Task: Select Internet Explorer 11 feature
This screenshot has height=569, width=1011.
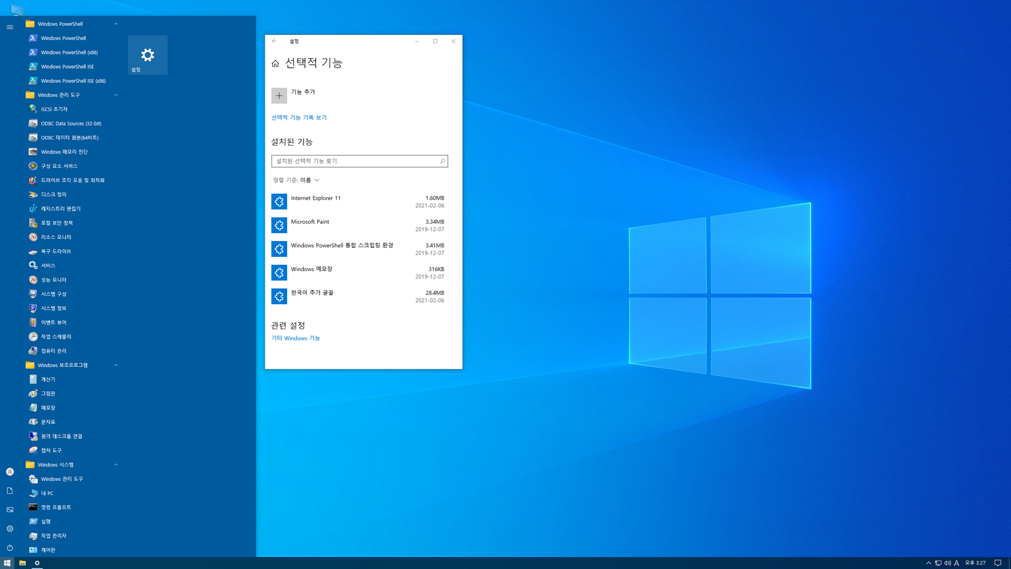Action: tap(360, 202)
